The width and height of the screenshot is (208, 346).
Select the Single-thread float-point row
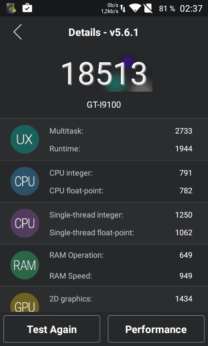pos(121,233)
